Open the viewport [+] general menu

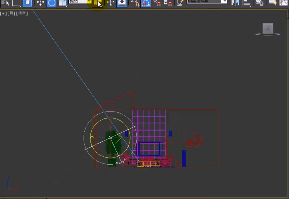(3, 13)
